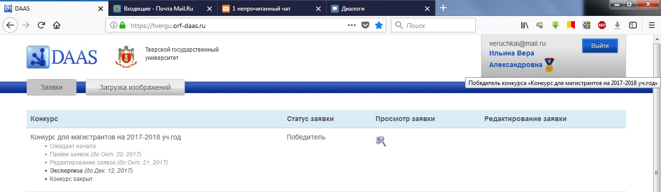Click the Поиск search field

point(433,26)
